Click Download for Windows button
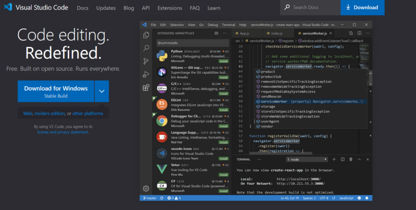Viewport: 416px width, 210px height. tap(56, 91)
